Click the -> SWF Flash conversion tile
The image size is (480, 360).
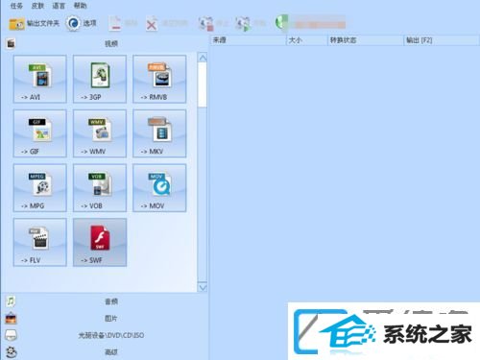100,242
